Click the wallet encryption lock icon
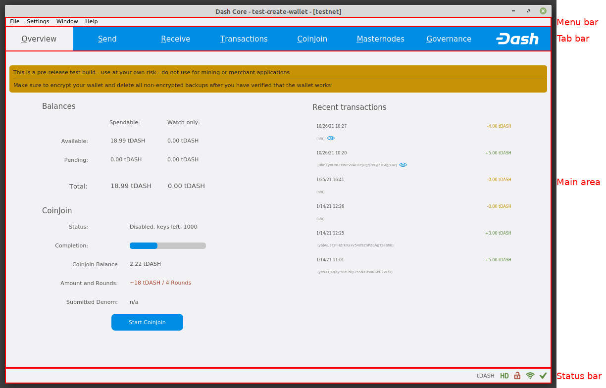The height and width of the screenshot is (388, 606). [517, 376]
